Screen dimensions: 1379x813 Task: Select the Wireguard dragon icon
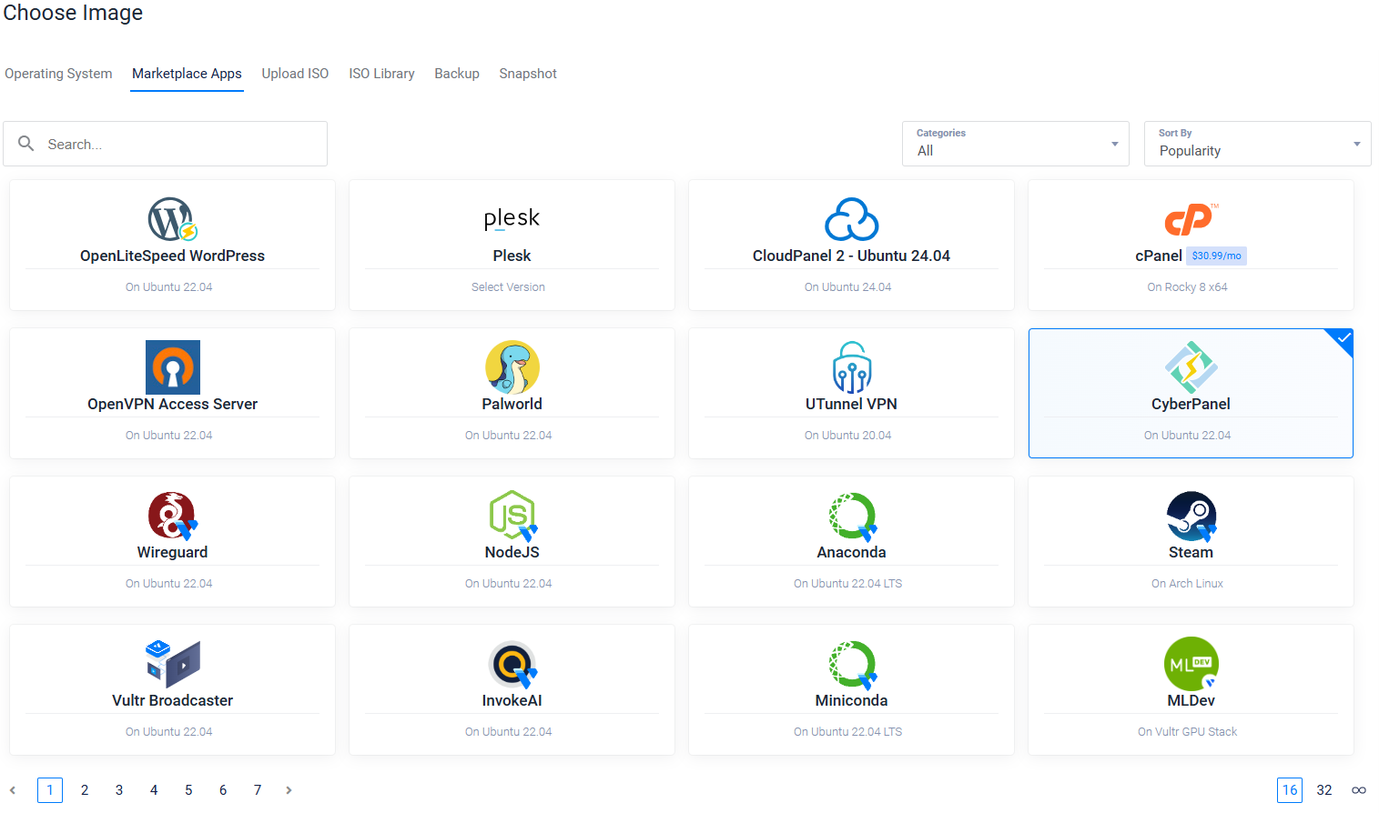coord(173,516)
